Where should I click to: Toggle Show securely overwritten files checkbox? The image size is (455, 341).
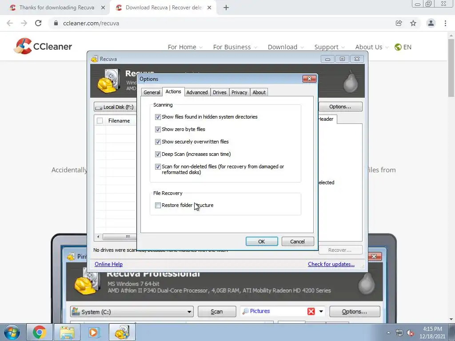click(x=158, y=142)
